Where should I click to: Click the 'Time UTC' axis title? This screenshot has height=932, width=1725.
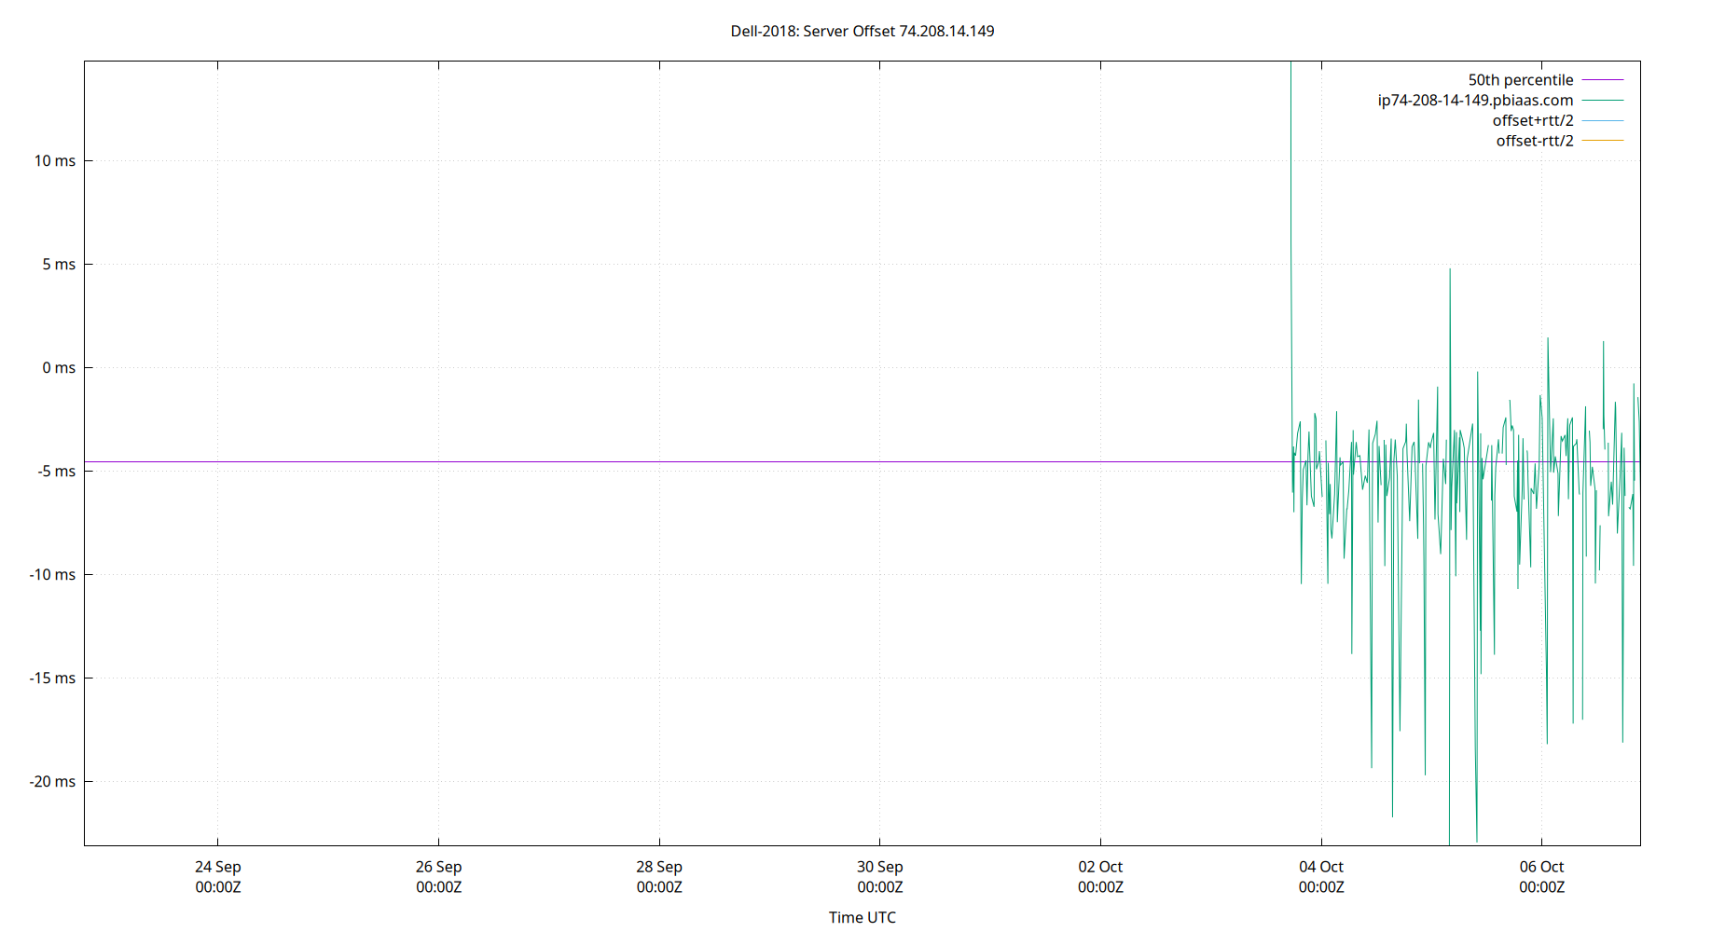(x=862, y=917)
